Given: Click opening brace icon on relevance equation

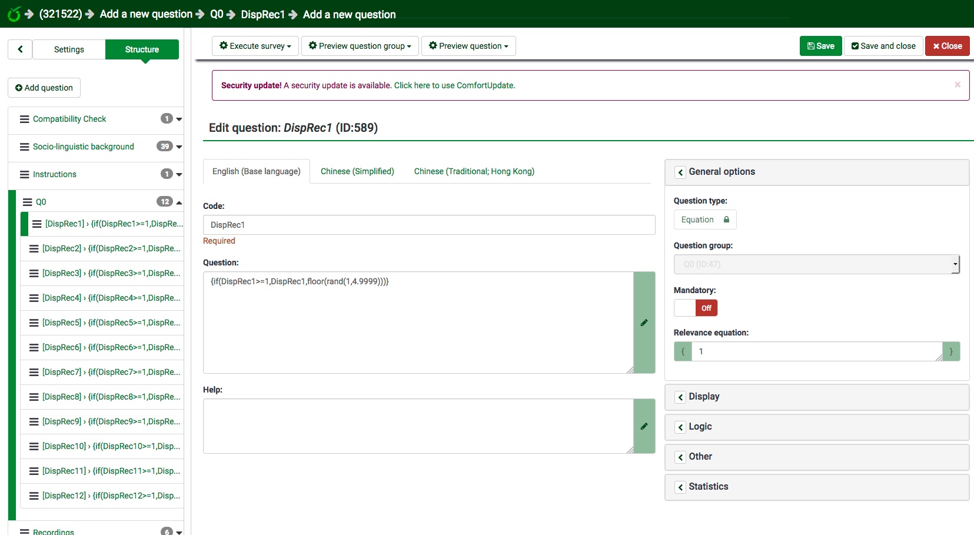Looking at the screenshot, I should point(683,351).
